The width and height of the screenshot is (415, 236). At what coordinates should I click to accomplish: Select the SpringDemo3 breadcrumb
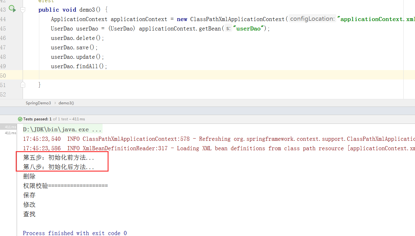click(38, 103)
